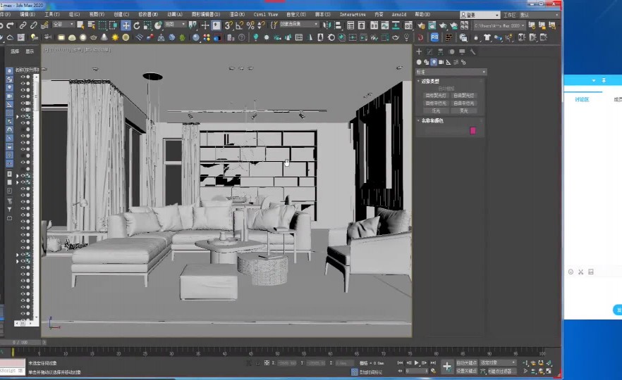This screenshot has width=622, height=380.
Task: Open the Arnold menu
Action: 398,14
